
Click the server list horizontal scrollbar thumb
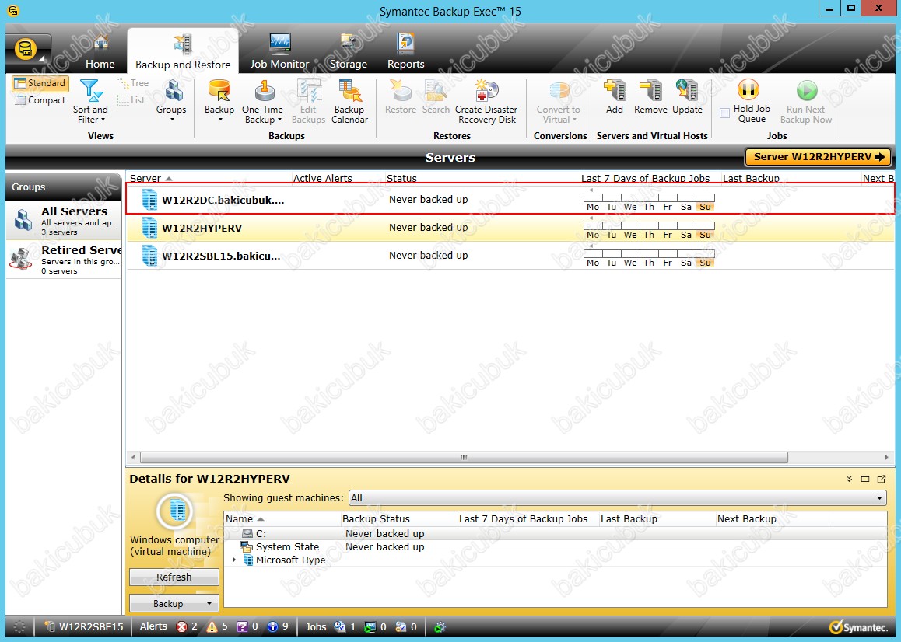pyautogui.click(x=464, y=458)
